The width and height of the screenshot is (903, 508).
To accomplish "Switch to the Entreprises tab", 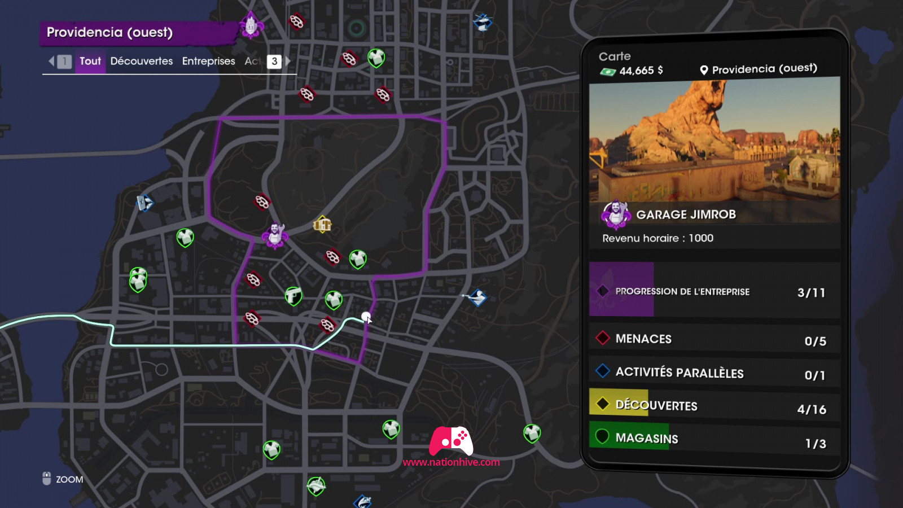I will coord(208,61).
